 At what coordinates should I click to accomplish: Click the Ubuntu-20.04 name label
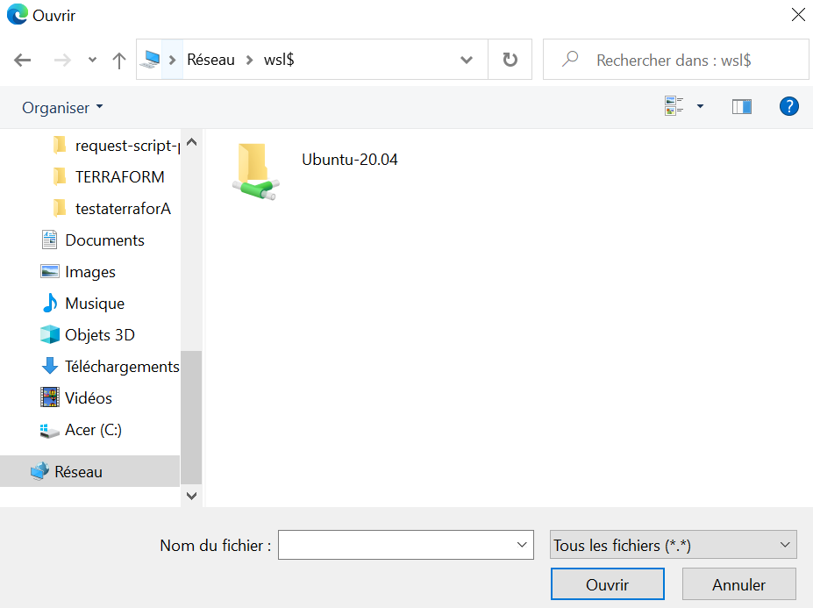(x=350, y=160)
